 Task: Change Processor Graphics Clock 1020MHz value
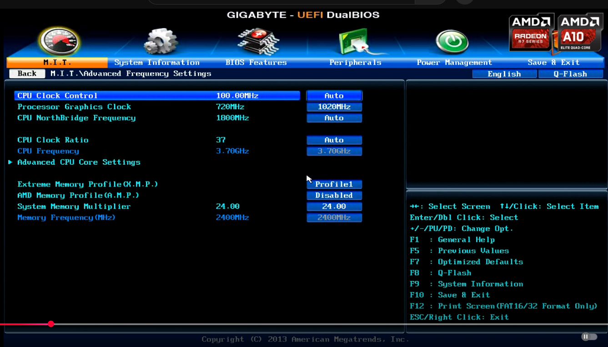334,107
